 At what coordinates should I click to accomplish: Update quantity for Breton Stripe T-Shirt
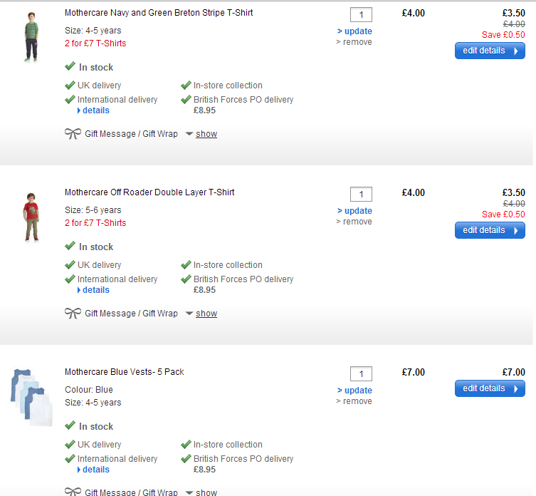click(x=354, y=31)
